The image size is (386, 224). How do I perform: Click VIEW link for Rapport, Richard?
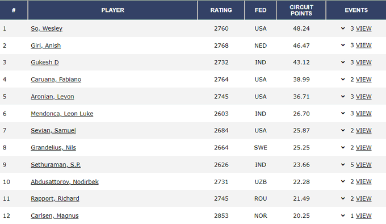click(x=364, y=198)
